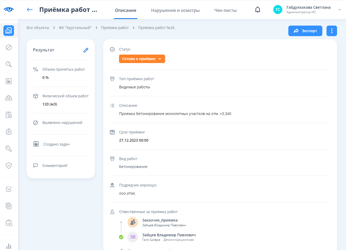Switch to Нарушения и осмотры tab
Image resolution: width=346 pixels, height=250 pixels.
[x=175, y=11]
